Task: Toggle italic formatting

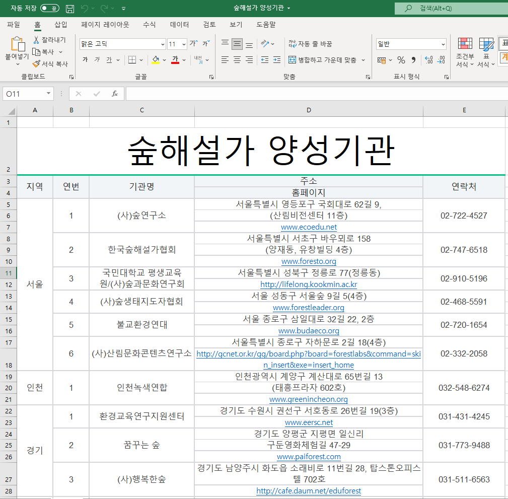Action: pos(97,59)
